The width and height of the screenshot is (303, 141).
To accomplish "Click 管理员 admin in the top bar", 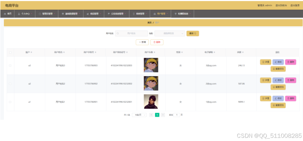I will (x=265, y=5).
